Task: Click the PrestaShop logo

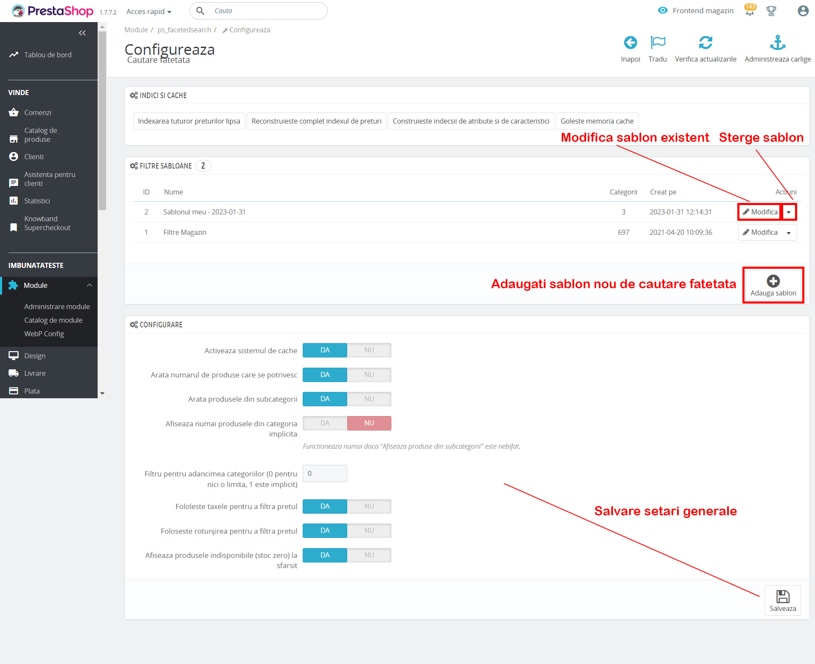Action: click(52, 11)
